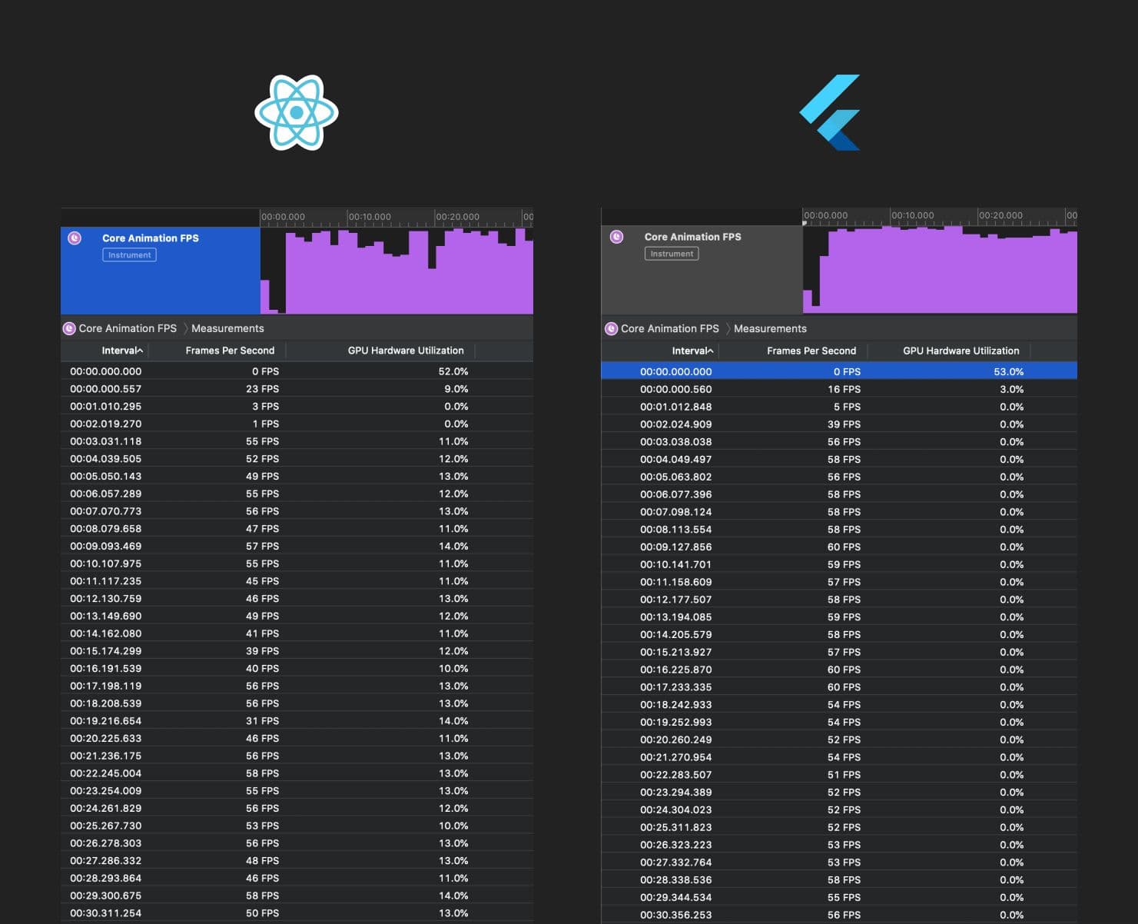Select row 00:01.010.295 in the React table
The width and height of the screenshot is (1138, 924).
click(x=297, y=406)
